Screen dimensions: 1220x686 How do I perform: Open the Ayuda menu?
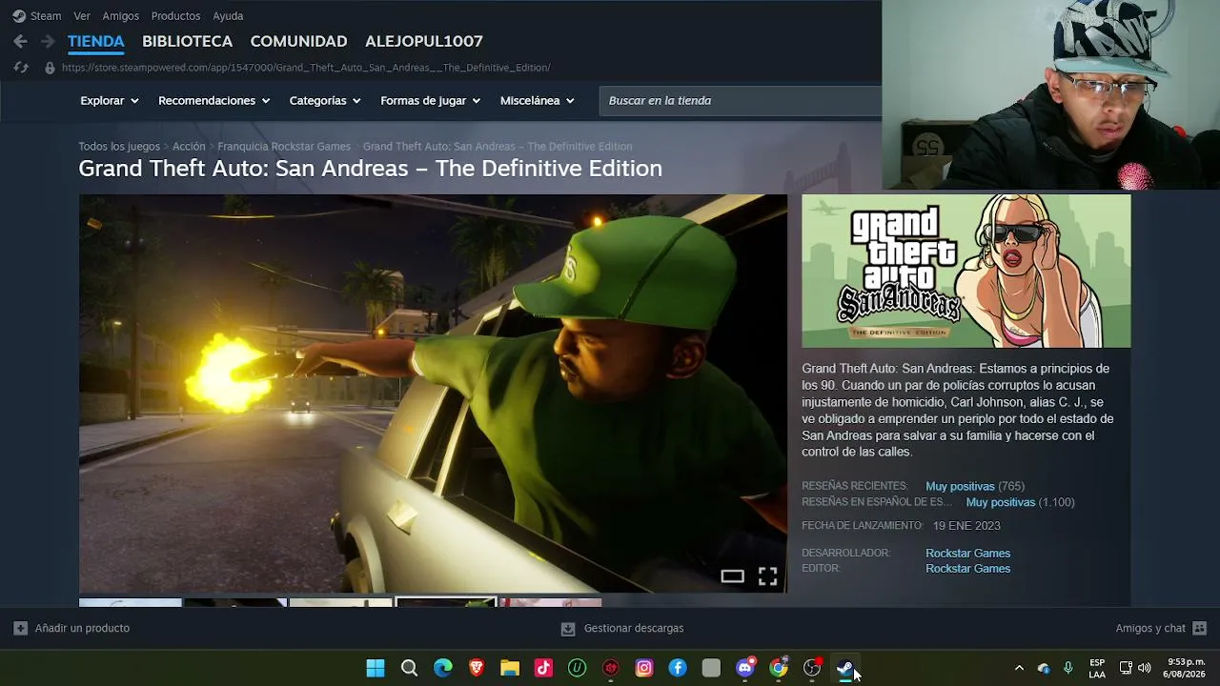[x=228, y=16]
